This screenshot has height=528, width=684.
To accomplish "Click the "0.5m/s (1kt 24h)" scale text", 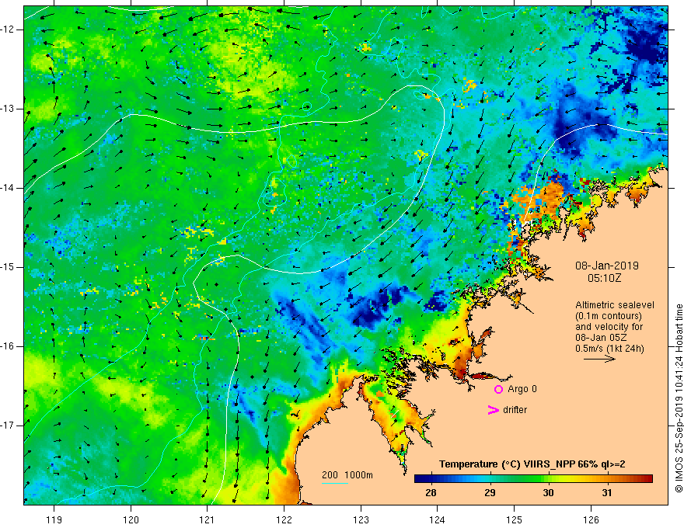I will [610, 349].
